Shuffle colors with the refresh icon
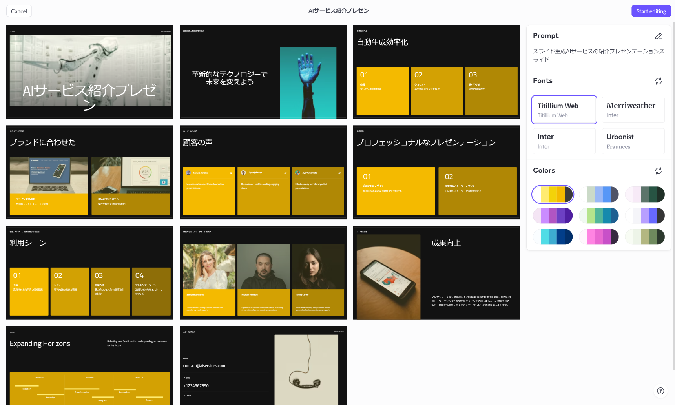Image resolution: width=675 pixels, height=405 pixels. 659,171
